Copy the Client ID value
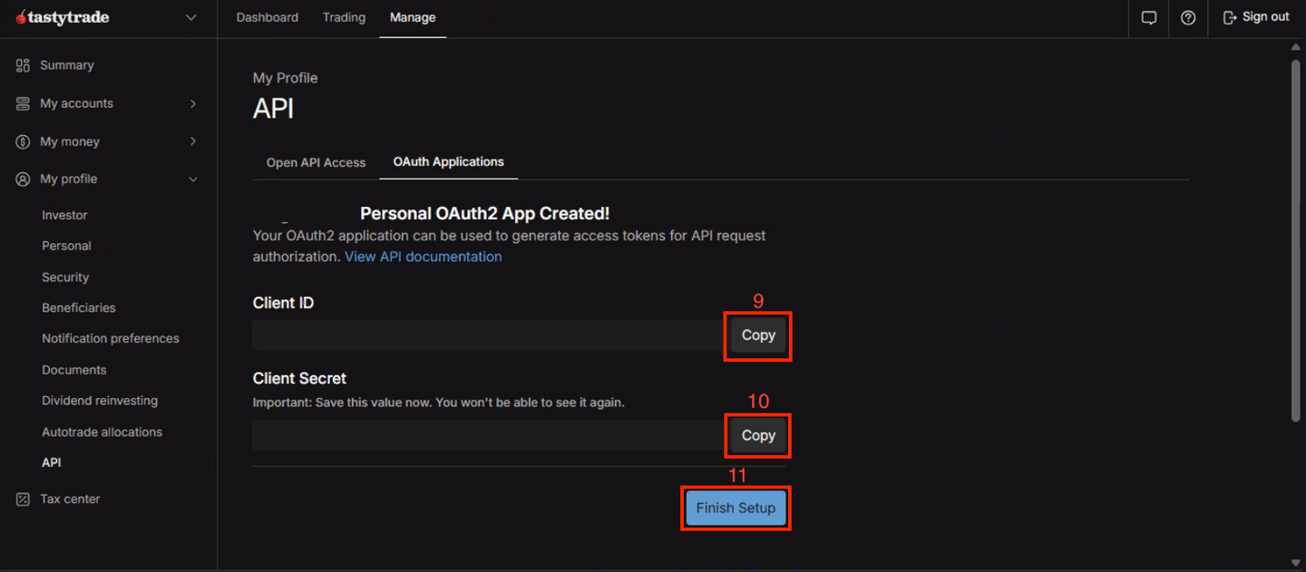This screenshot has width=1306, height=572. tap(758, 335)
